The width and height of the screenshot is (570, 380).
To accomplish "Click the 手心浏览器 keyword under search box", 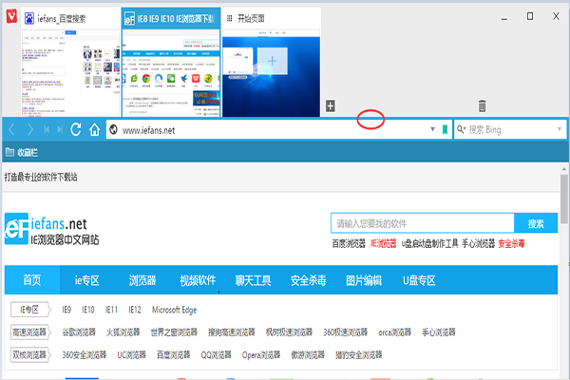I will [x=479, y=243].
